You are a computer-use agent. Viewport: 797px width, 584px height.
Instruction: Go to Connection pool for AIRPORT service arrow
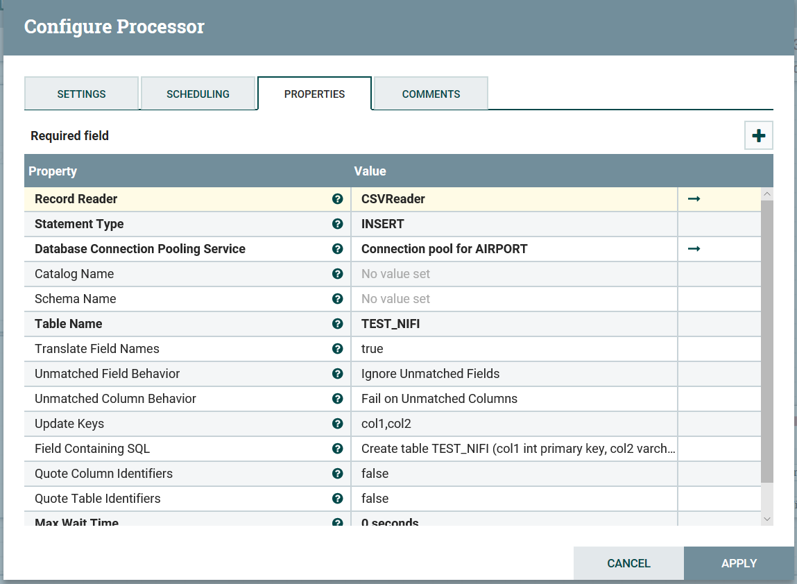(694, 249)
